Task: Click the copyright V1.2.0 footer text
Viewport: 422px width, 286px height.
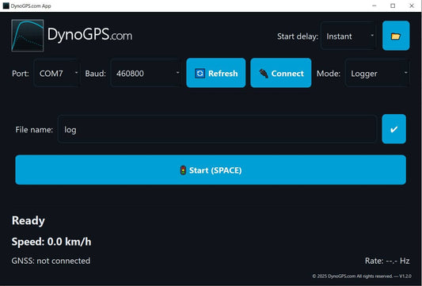Action: (362, 276)
